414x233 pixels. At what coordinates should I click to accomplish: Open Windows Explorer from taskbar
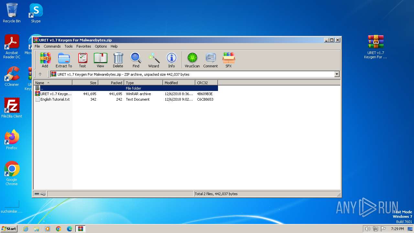(x=37, y=229)
